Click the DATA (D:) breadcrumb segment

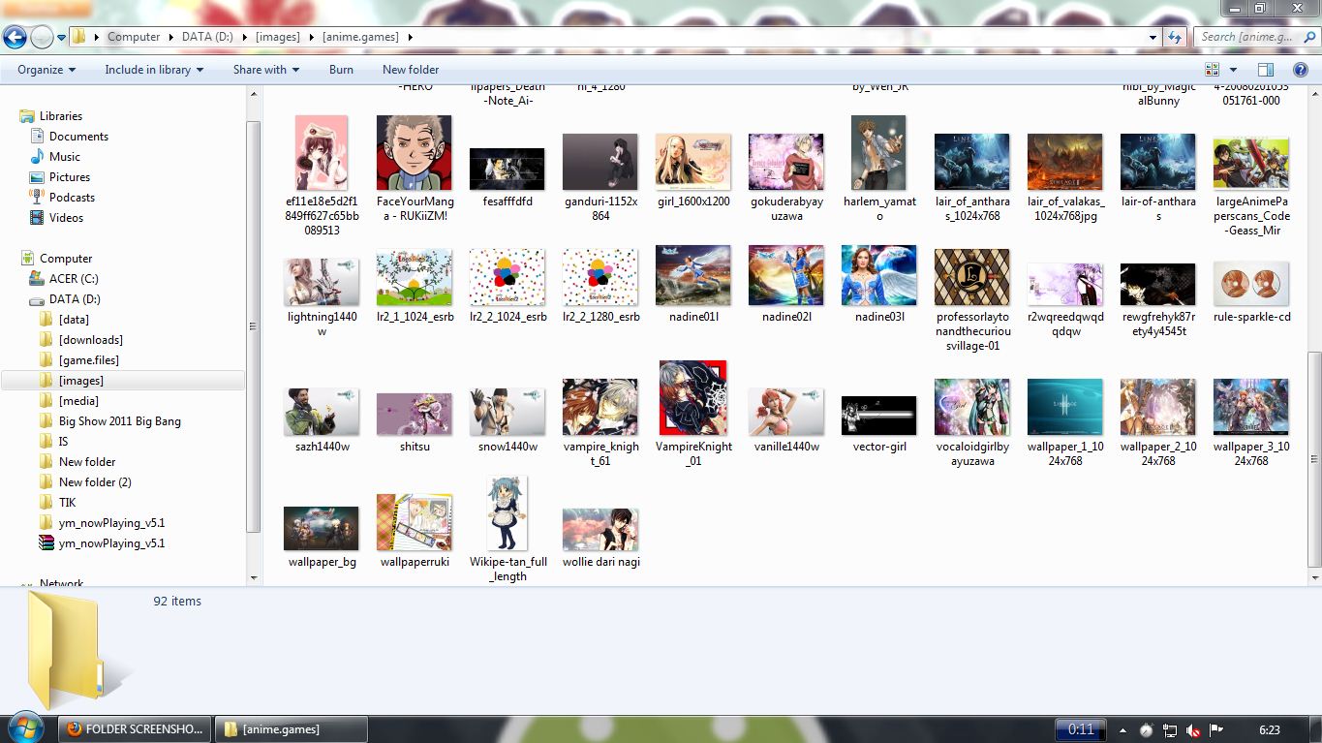tap(209, 37)
